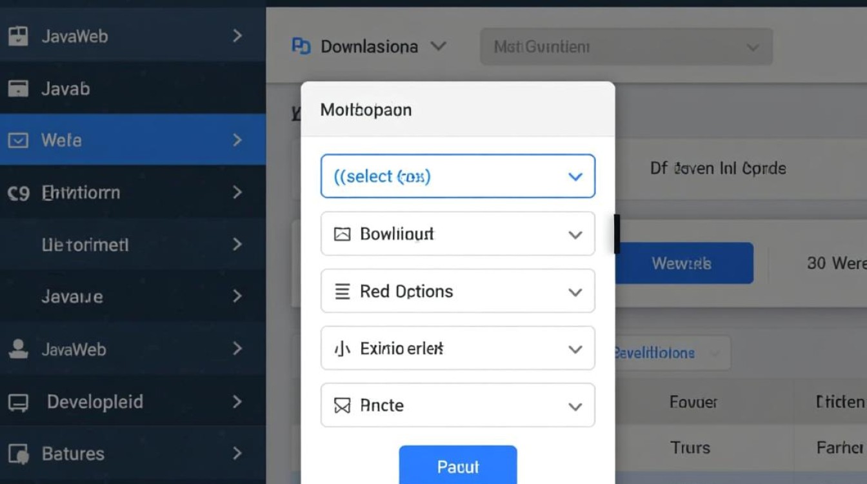Click the list icon next to Red Options
The width and height of the screenshot is (867, 484).
(x=342, y=292)
